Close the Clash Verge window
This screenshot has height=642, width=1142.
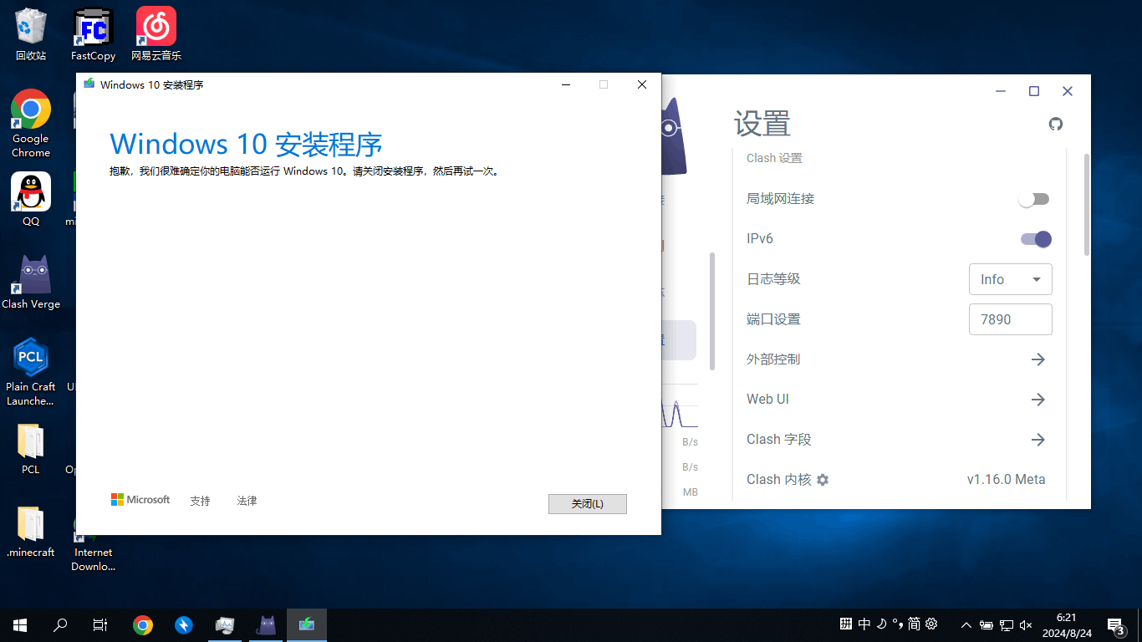[1068, 91]
